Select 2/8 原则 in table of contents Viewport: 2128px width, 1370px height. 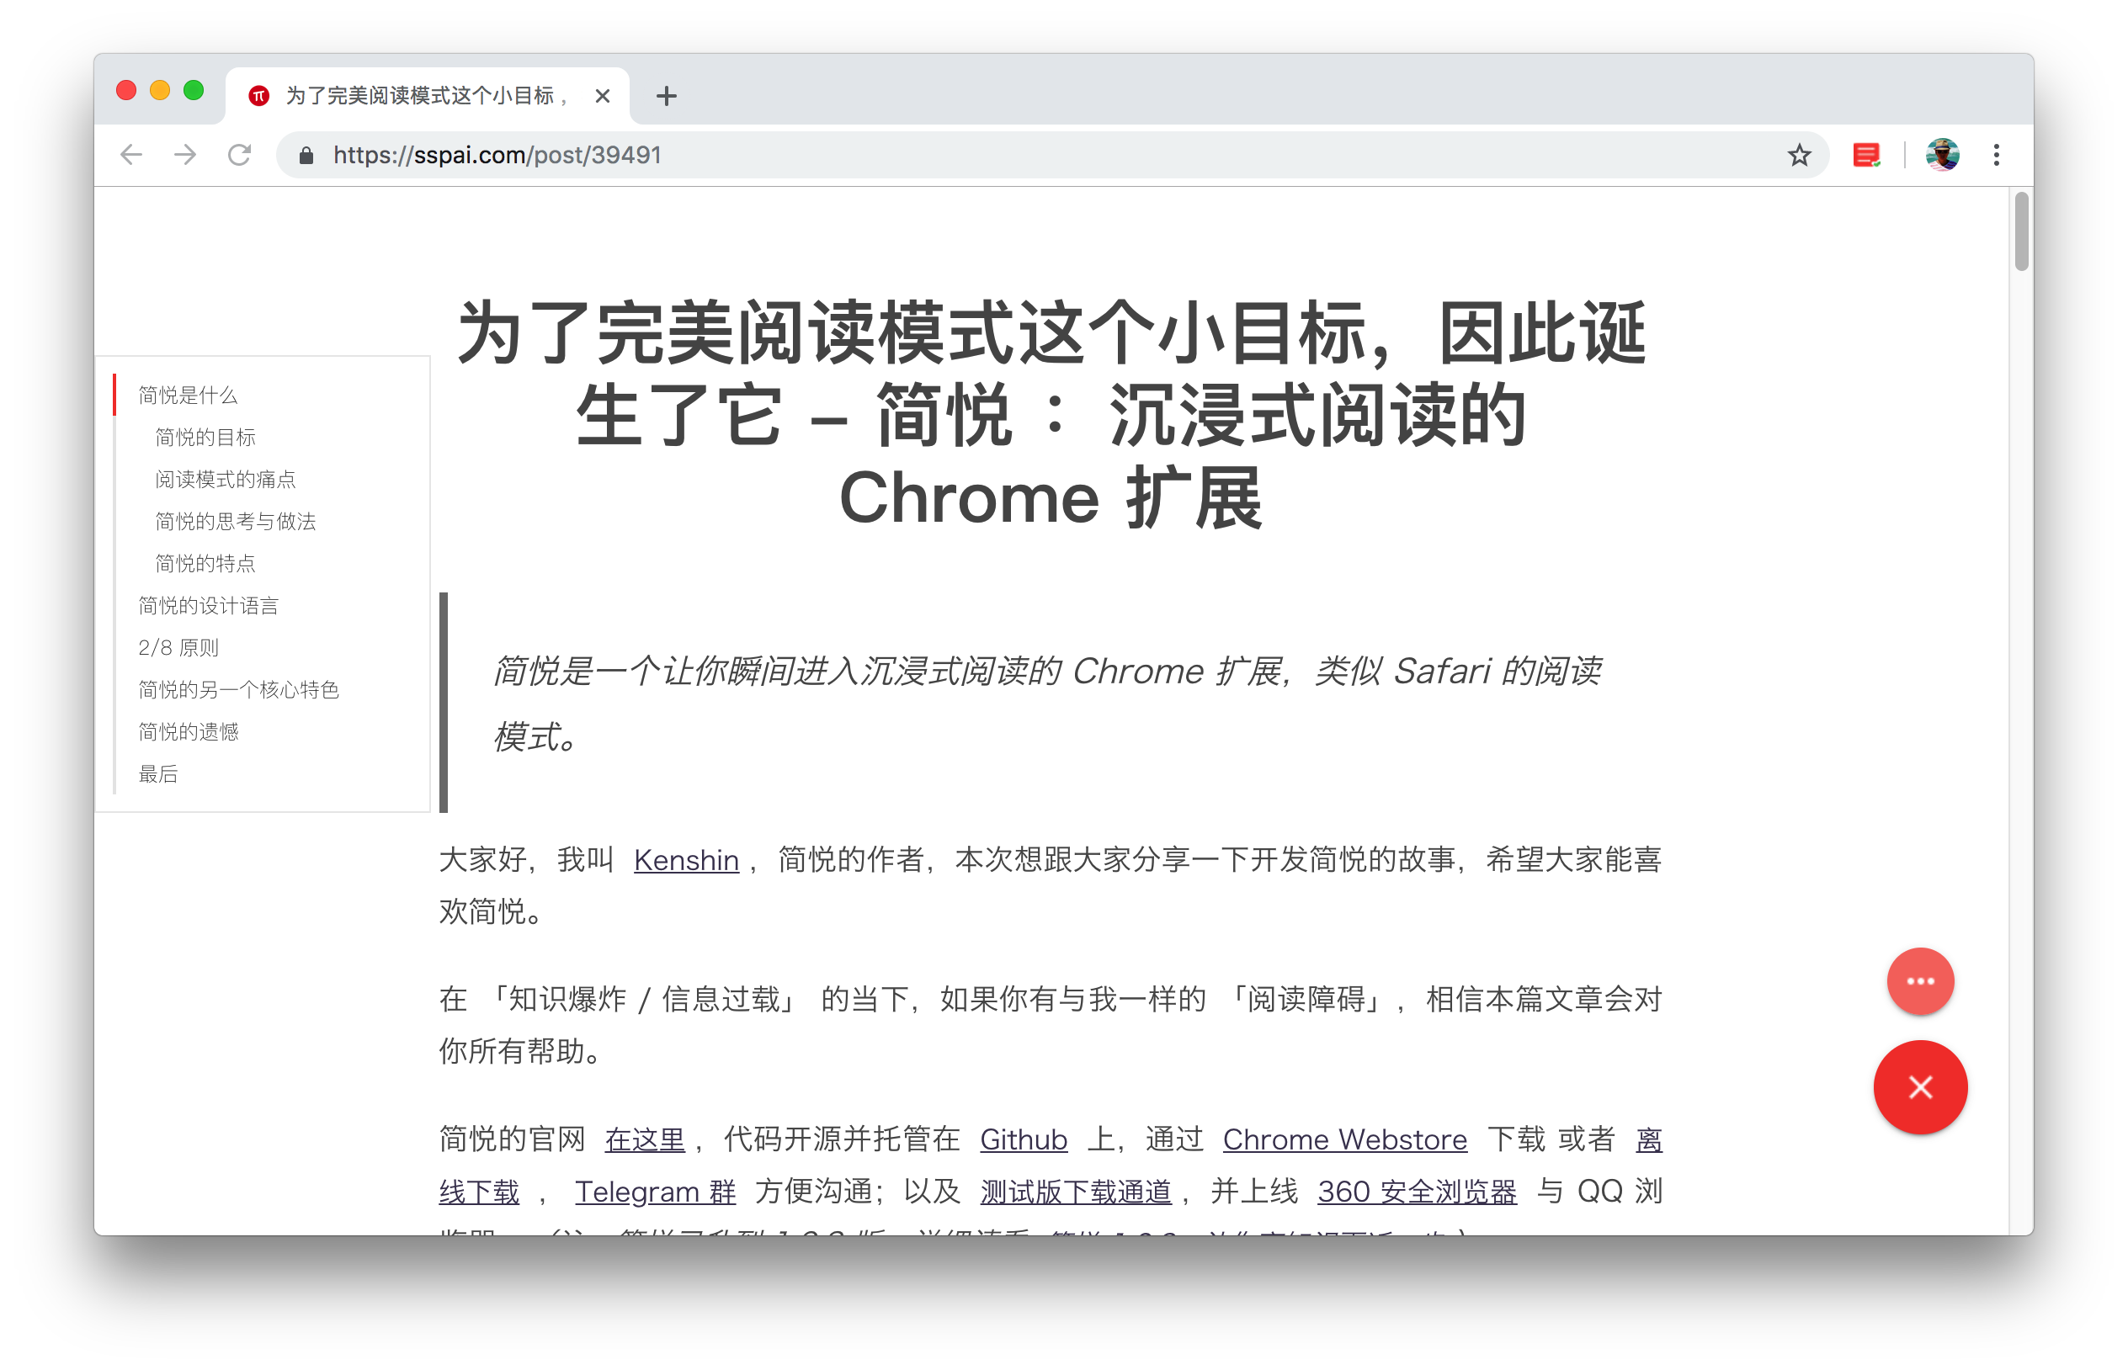click(178, 648)
